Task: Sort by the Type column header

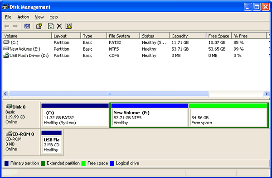Action: click(94, 36)
